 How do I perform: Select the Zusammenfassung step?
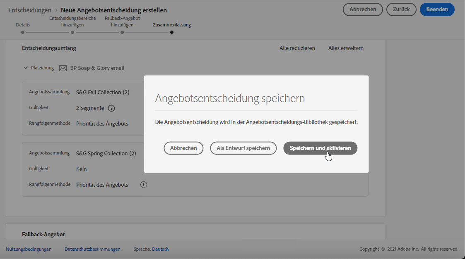(x=172, y=25)
